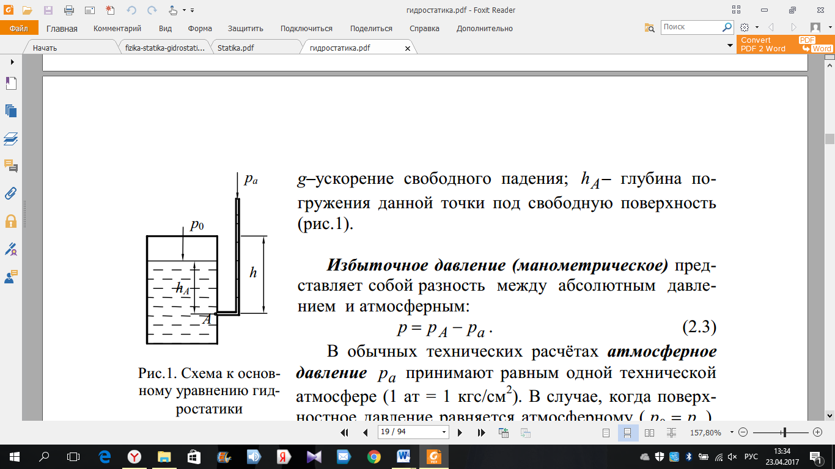Toggle continuous facing page view
The image size is (835, 469).
(x=671, y=432)
